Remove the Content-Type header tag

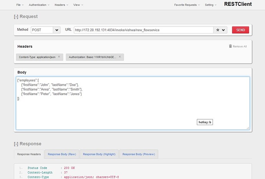tap(59, 57)
